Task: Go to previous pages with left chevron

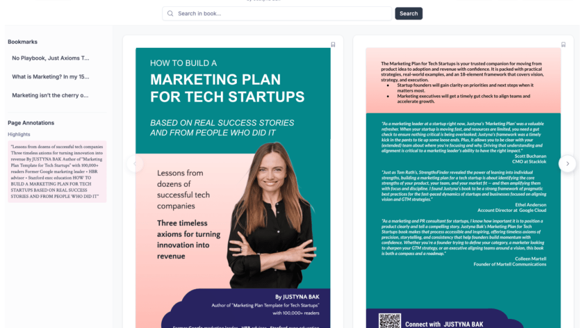Action: click(x=135, y=163)
